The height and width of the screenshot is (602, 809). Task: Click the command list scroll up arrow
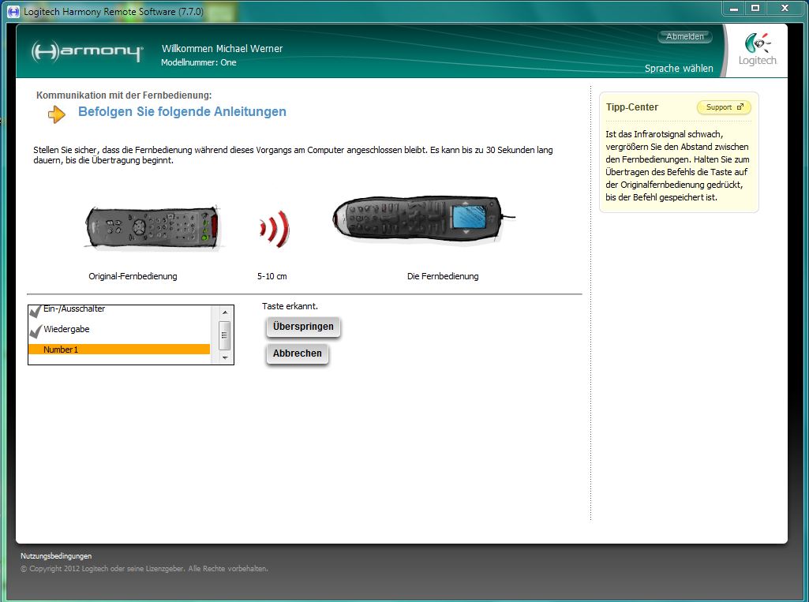pyautogui.click(x=225, y=312)
